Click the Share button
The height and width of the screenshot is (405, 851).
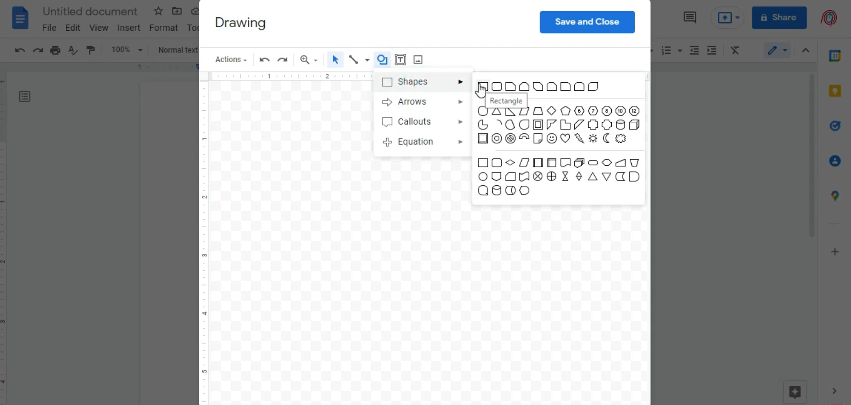[779, 18]
